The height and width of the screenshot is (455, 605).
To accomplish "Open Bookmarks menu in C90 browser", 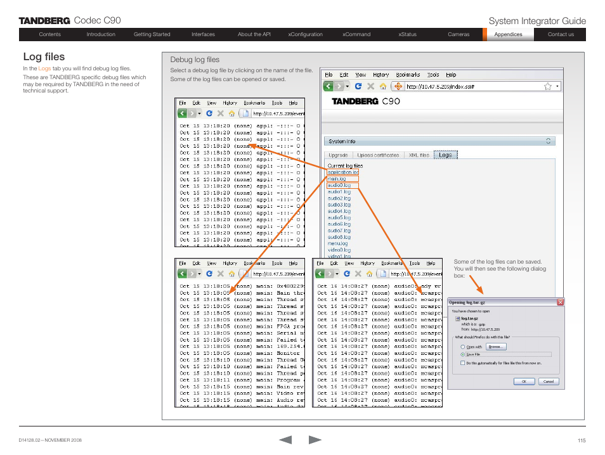I will tap(408, 75).
